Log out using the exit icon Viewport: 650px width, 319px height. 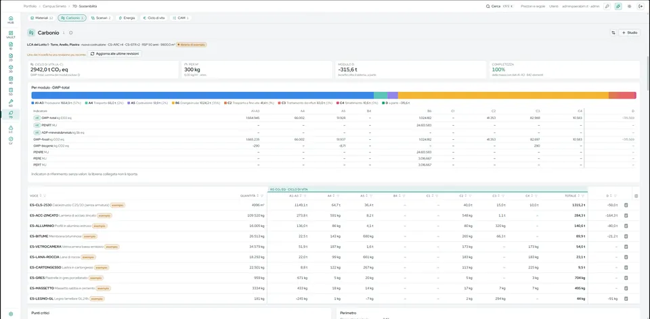pyautogui.click(x=641, y=6)
